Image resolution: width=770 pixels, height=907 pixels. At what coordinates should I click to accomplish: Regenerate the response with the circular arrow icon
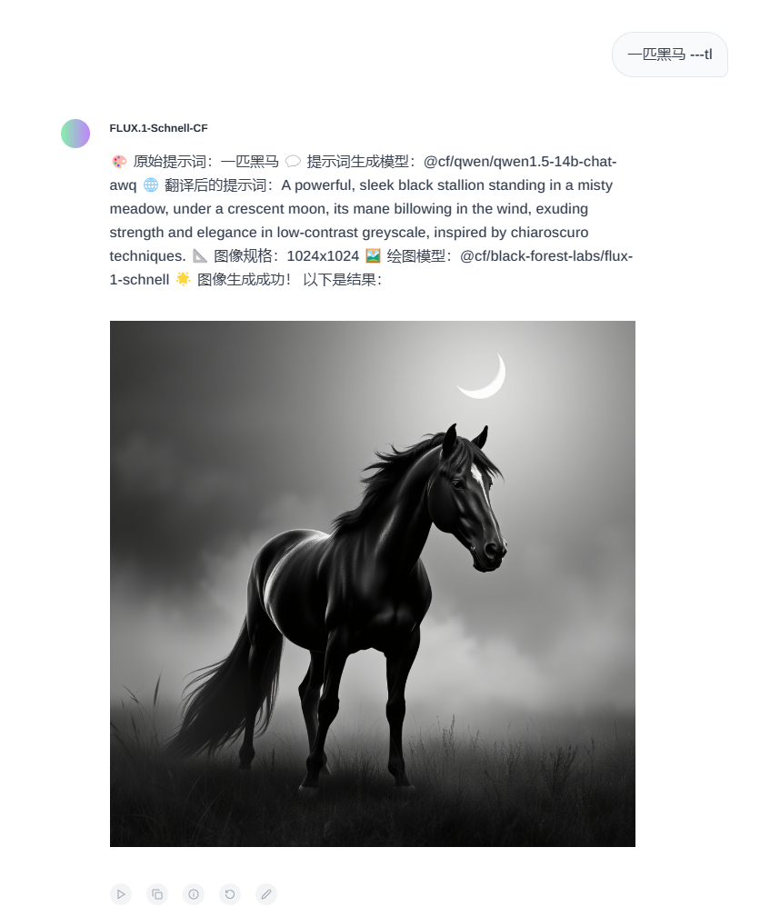230,894
